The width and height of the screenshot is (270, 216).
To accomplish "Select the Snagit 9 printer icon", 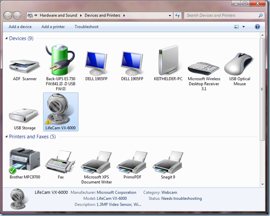I will [168, 162].
